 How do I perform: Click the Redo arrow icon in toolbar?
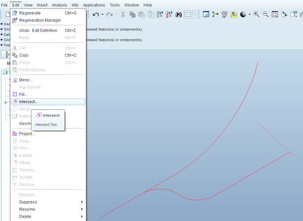[x=109, y=14]
